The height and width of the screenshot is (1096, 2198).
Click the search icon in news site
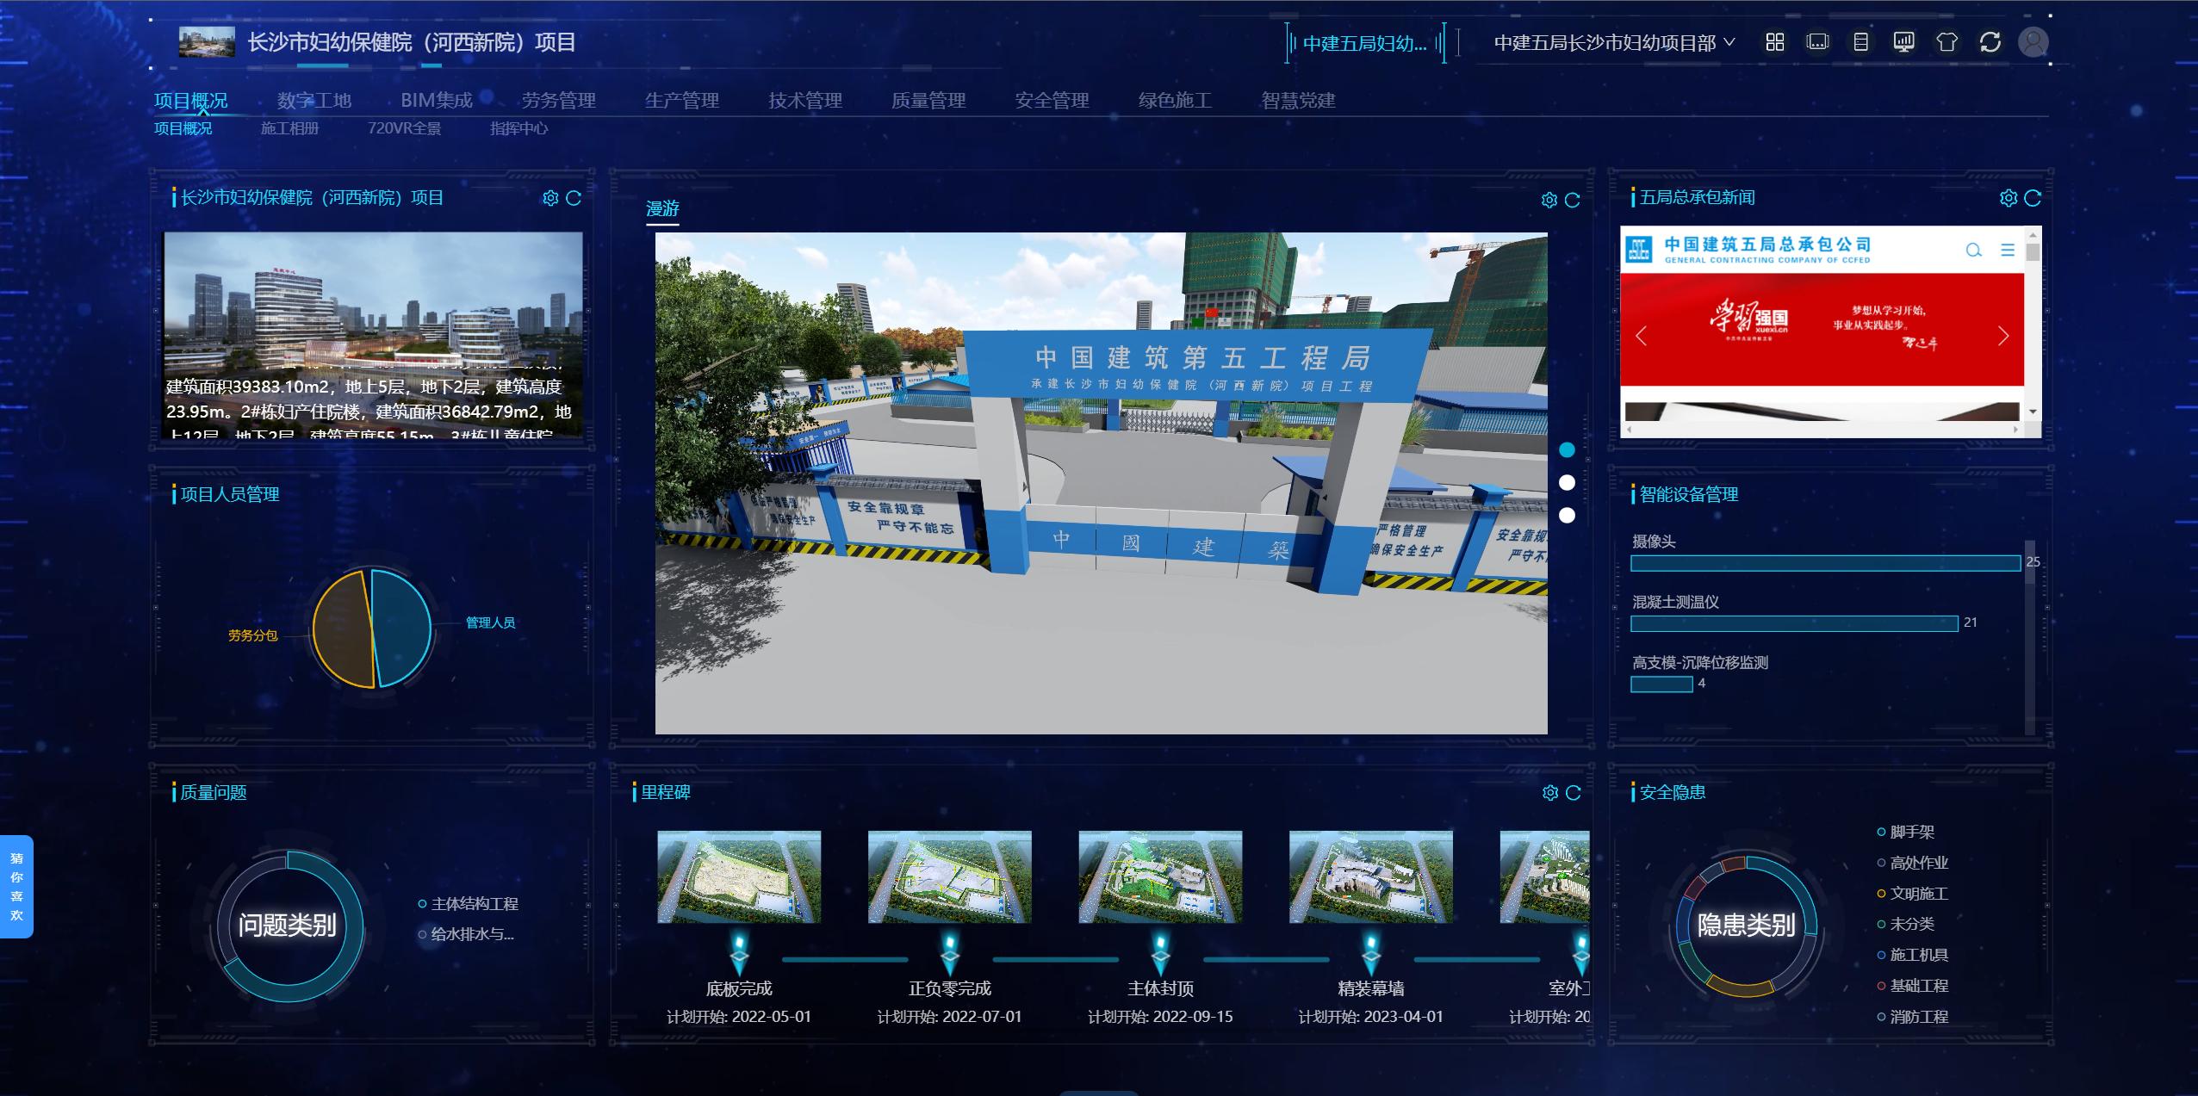(1974, 251)
